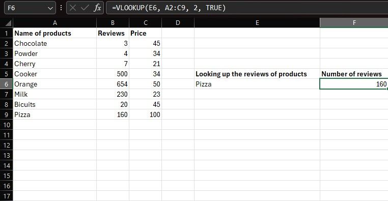
Task: Select the Pizza lookup cell in column E
Action: [257, 84]
